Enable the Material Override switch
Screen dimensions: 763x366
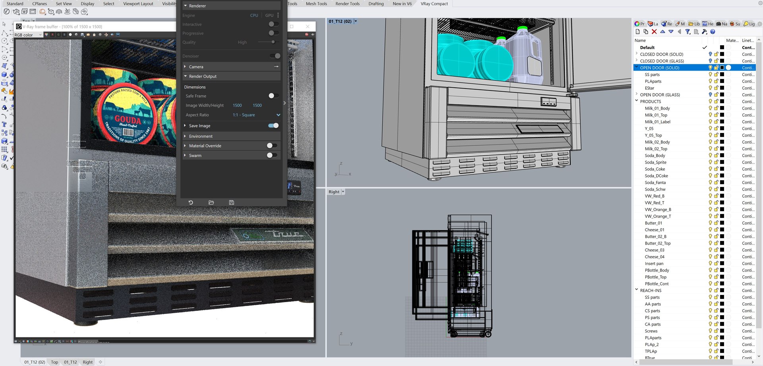click(272, 146)
